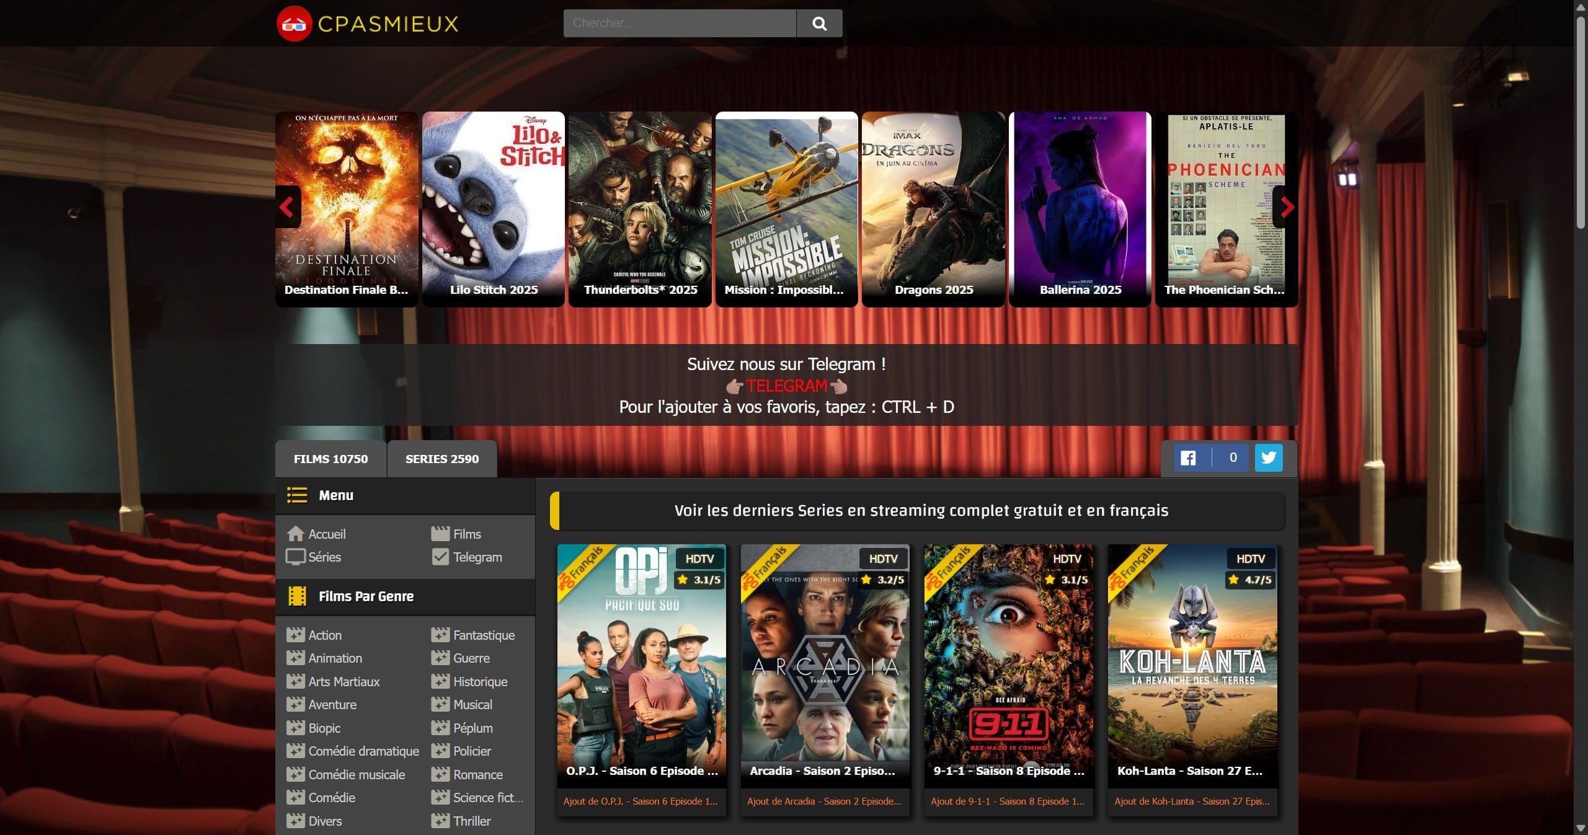Click the Twitter bird share icon
Viewport: 1588px width, 835px height.
1269,458
